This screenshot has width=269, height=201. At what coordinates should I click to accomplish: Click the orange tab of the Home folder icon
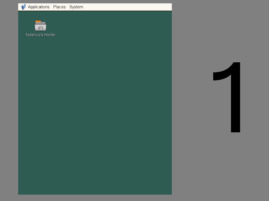click(38, 22)
